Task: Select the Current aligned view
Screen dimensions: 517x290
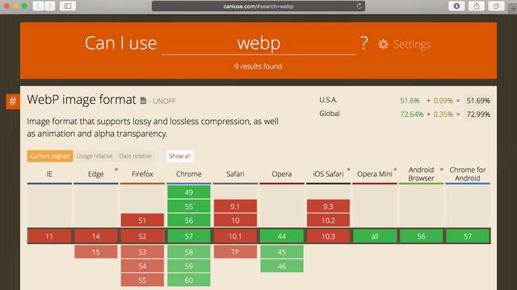Action: pos(50,155)
